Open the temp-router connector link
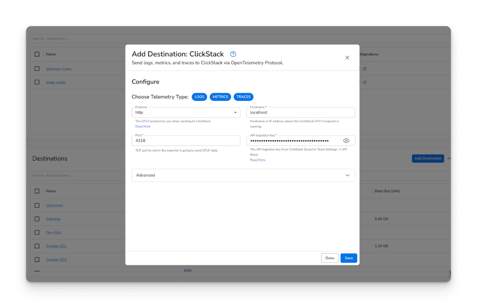477x308 pixels. coord(56,82)
